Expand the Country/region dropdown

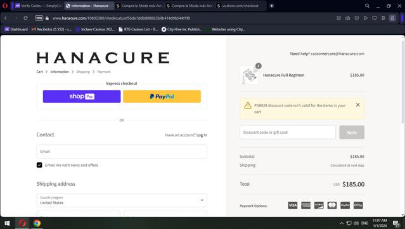pos(122,200)
